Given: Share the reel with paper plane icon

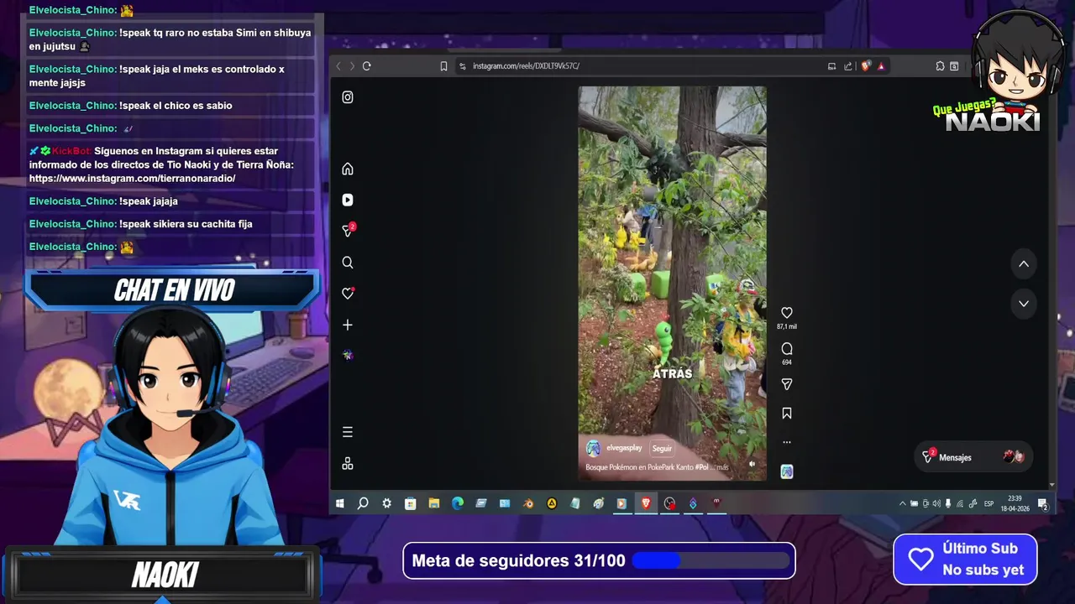Looking at the screenshot, I should pyautogui.click(x=787, y=384).
